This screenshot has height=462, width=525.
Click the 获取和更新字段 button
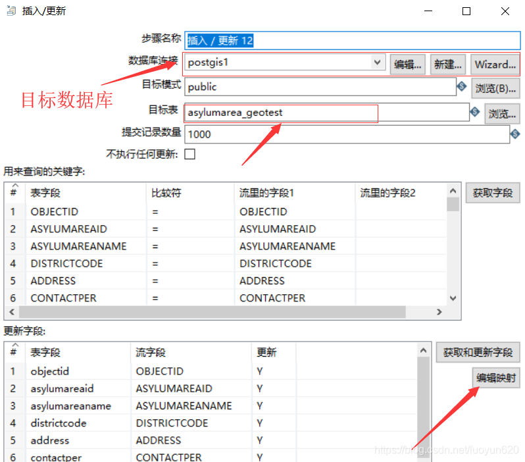(x=478, y=352)
